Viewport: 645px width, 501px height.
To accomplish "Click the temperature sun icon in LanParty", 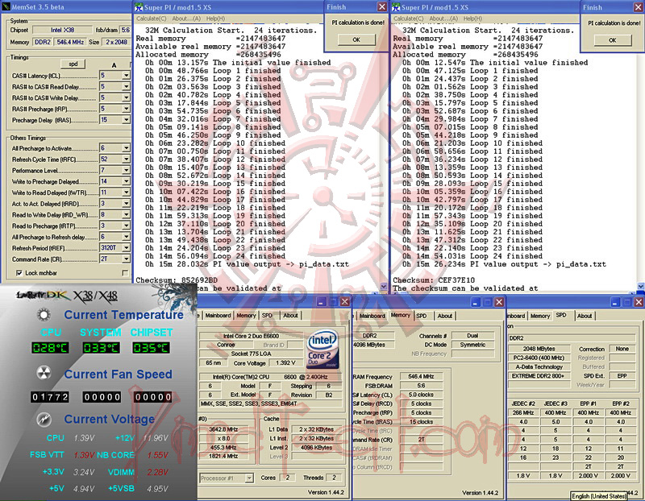I will click(x=44, y=315).
